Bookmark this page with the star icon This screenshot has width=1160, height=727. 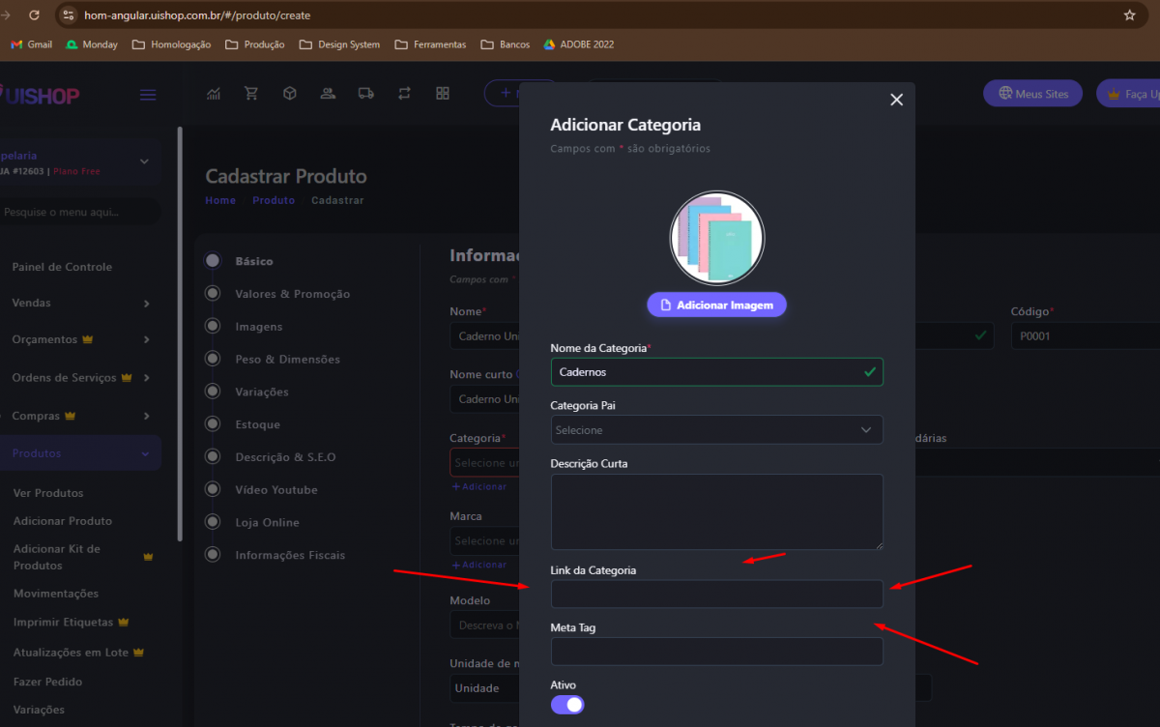[1129, 15]
